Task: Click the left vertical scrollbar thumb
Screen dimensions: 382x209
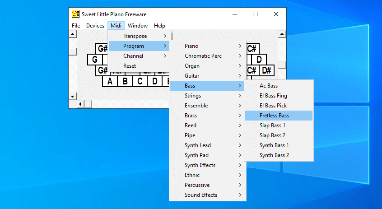Action: click(x=73, y=51)
